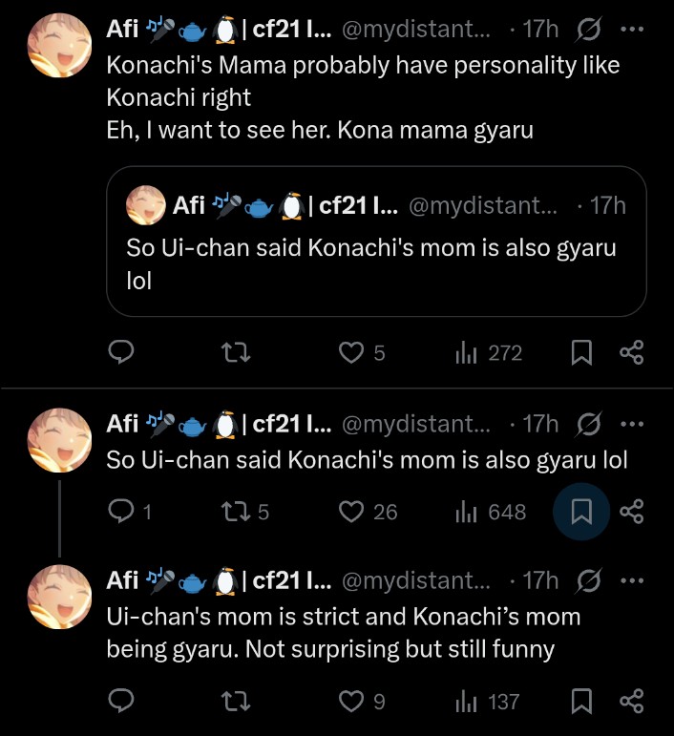Like the tweet with 26 likes
The height and width of the screenshot is (736, 674).
tap(352, 512)
